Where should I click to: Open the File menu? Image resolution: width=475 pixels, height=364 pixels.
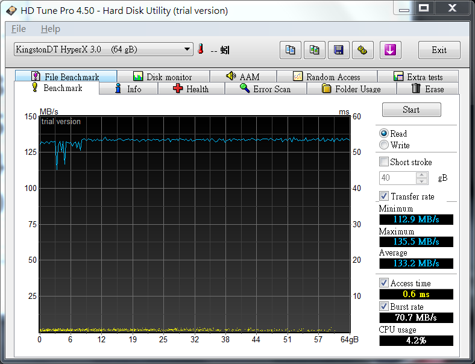pos(19,29)
